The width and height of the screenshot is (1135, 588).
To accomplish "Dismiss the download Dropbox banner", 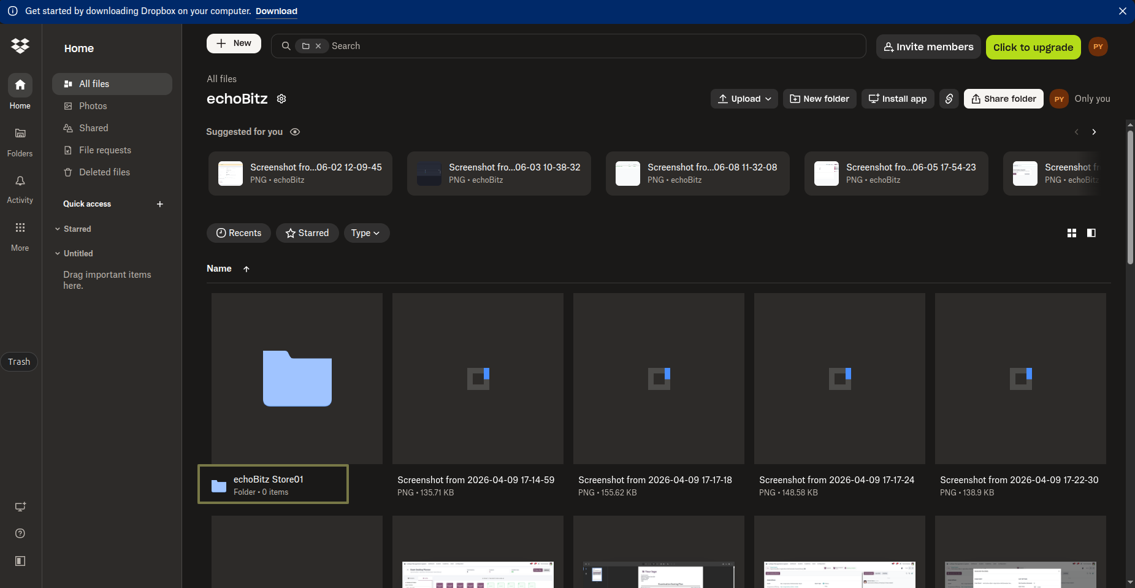I will coord(1123,11).
